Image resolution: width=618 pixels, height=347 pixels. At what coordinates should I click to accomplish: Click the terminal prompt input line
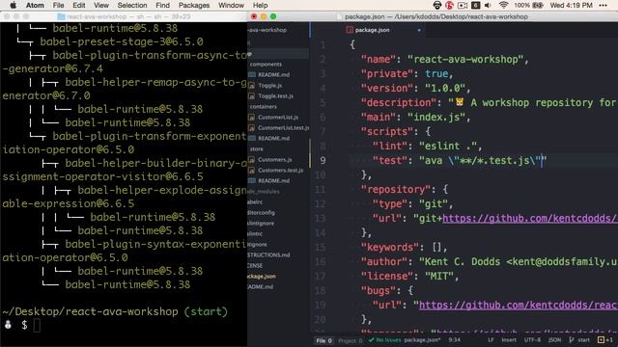pyautogui.click(x=124, y=326)
